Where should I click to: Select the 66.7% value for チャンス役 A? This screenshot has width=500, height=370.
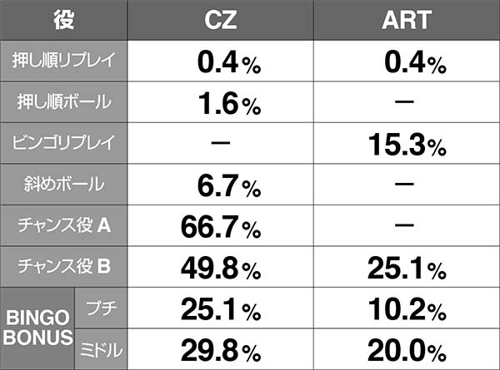coord(220,224)
